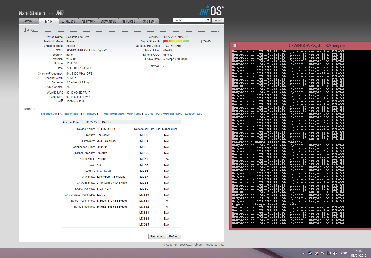Click the ping.exe window icon
371x258 pixels.
pyautogui.click(x=234, y=45)
